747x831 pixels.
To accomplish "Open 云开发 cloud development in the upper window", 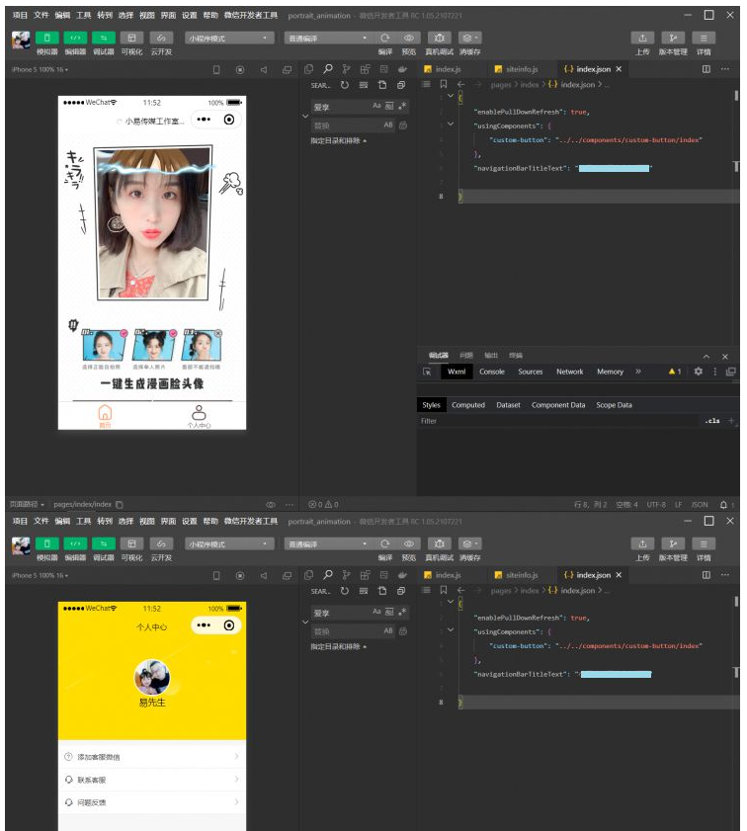I will 161,38.
